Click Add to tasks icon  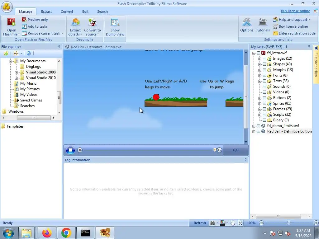click(x=24, y=26)
